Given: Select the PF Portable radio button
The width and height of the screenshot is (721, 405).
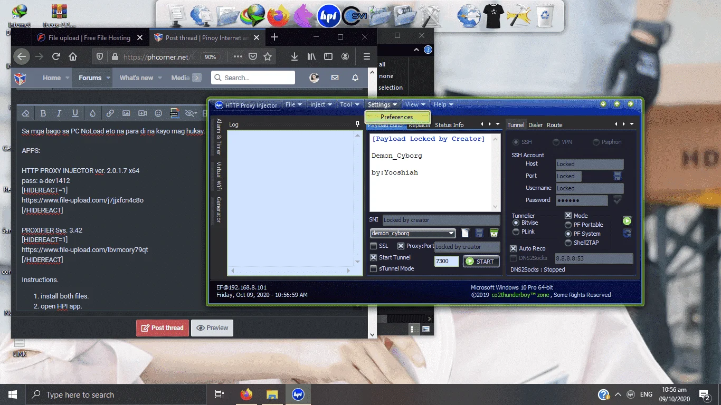Looking at the screenshot, I should pos(568,225).
